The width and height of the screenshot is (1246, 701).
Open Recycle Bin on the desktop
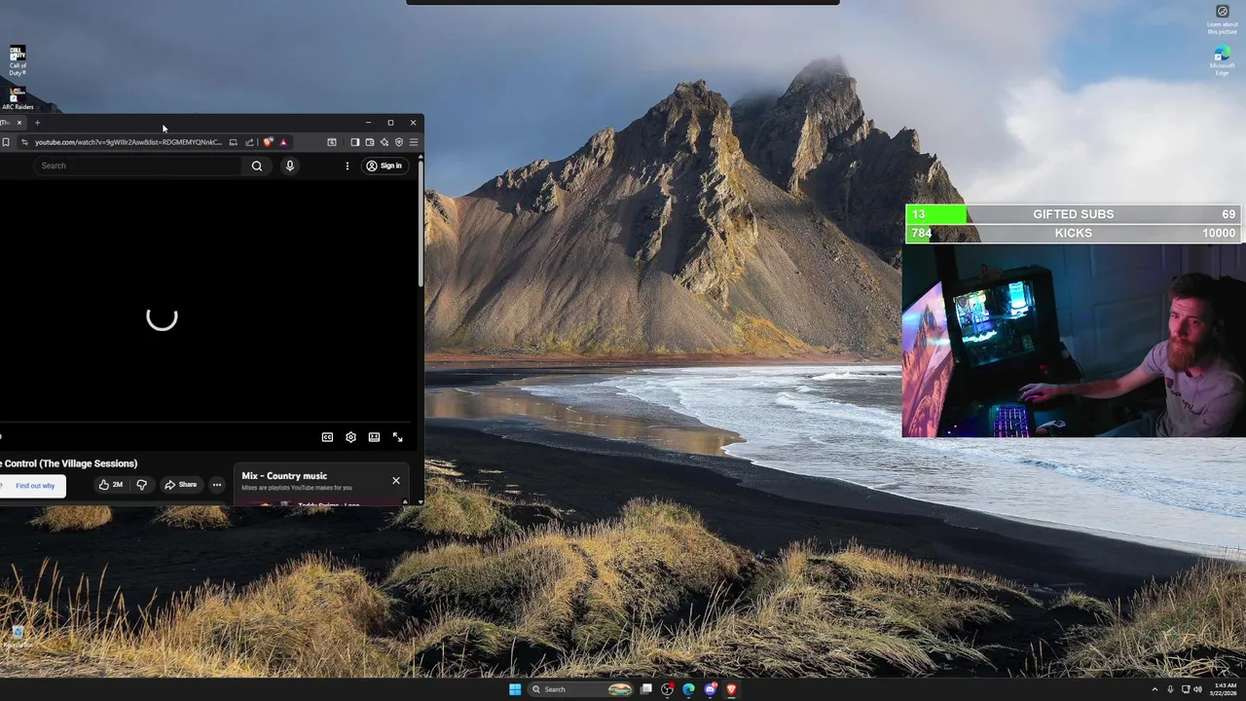(17, 637)
